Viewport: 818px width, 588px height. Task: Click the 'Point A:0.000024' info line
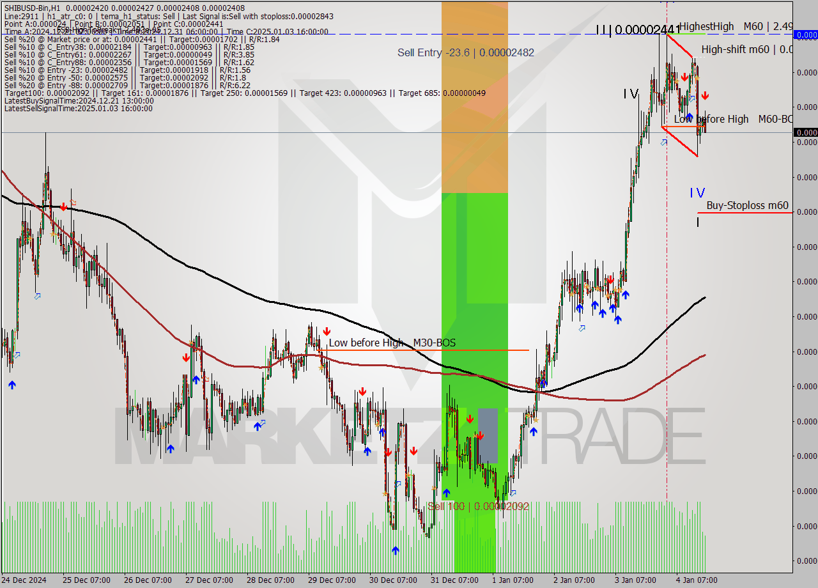pyautogui.click(x=114, y=24)
